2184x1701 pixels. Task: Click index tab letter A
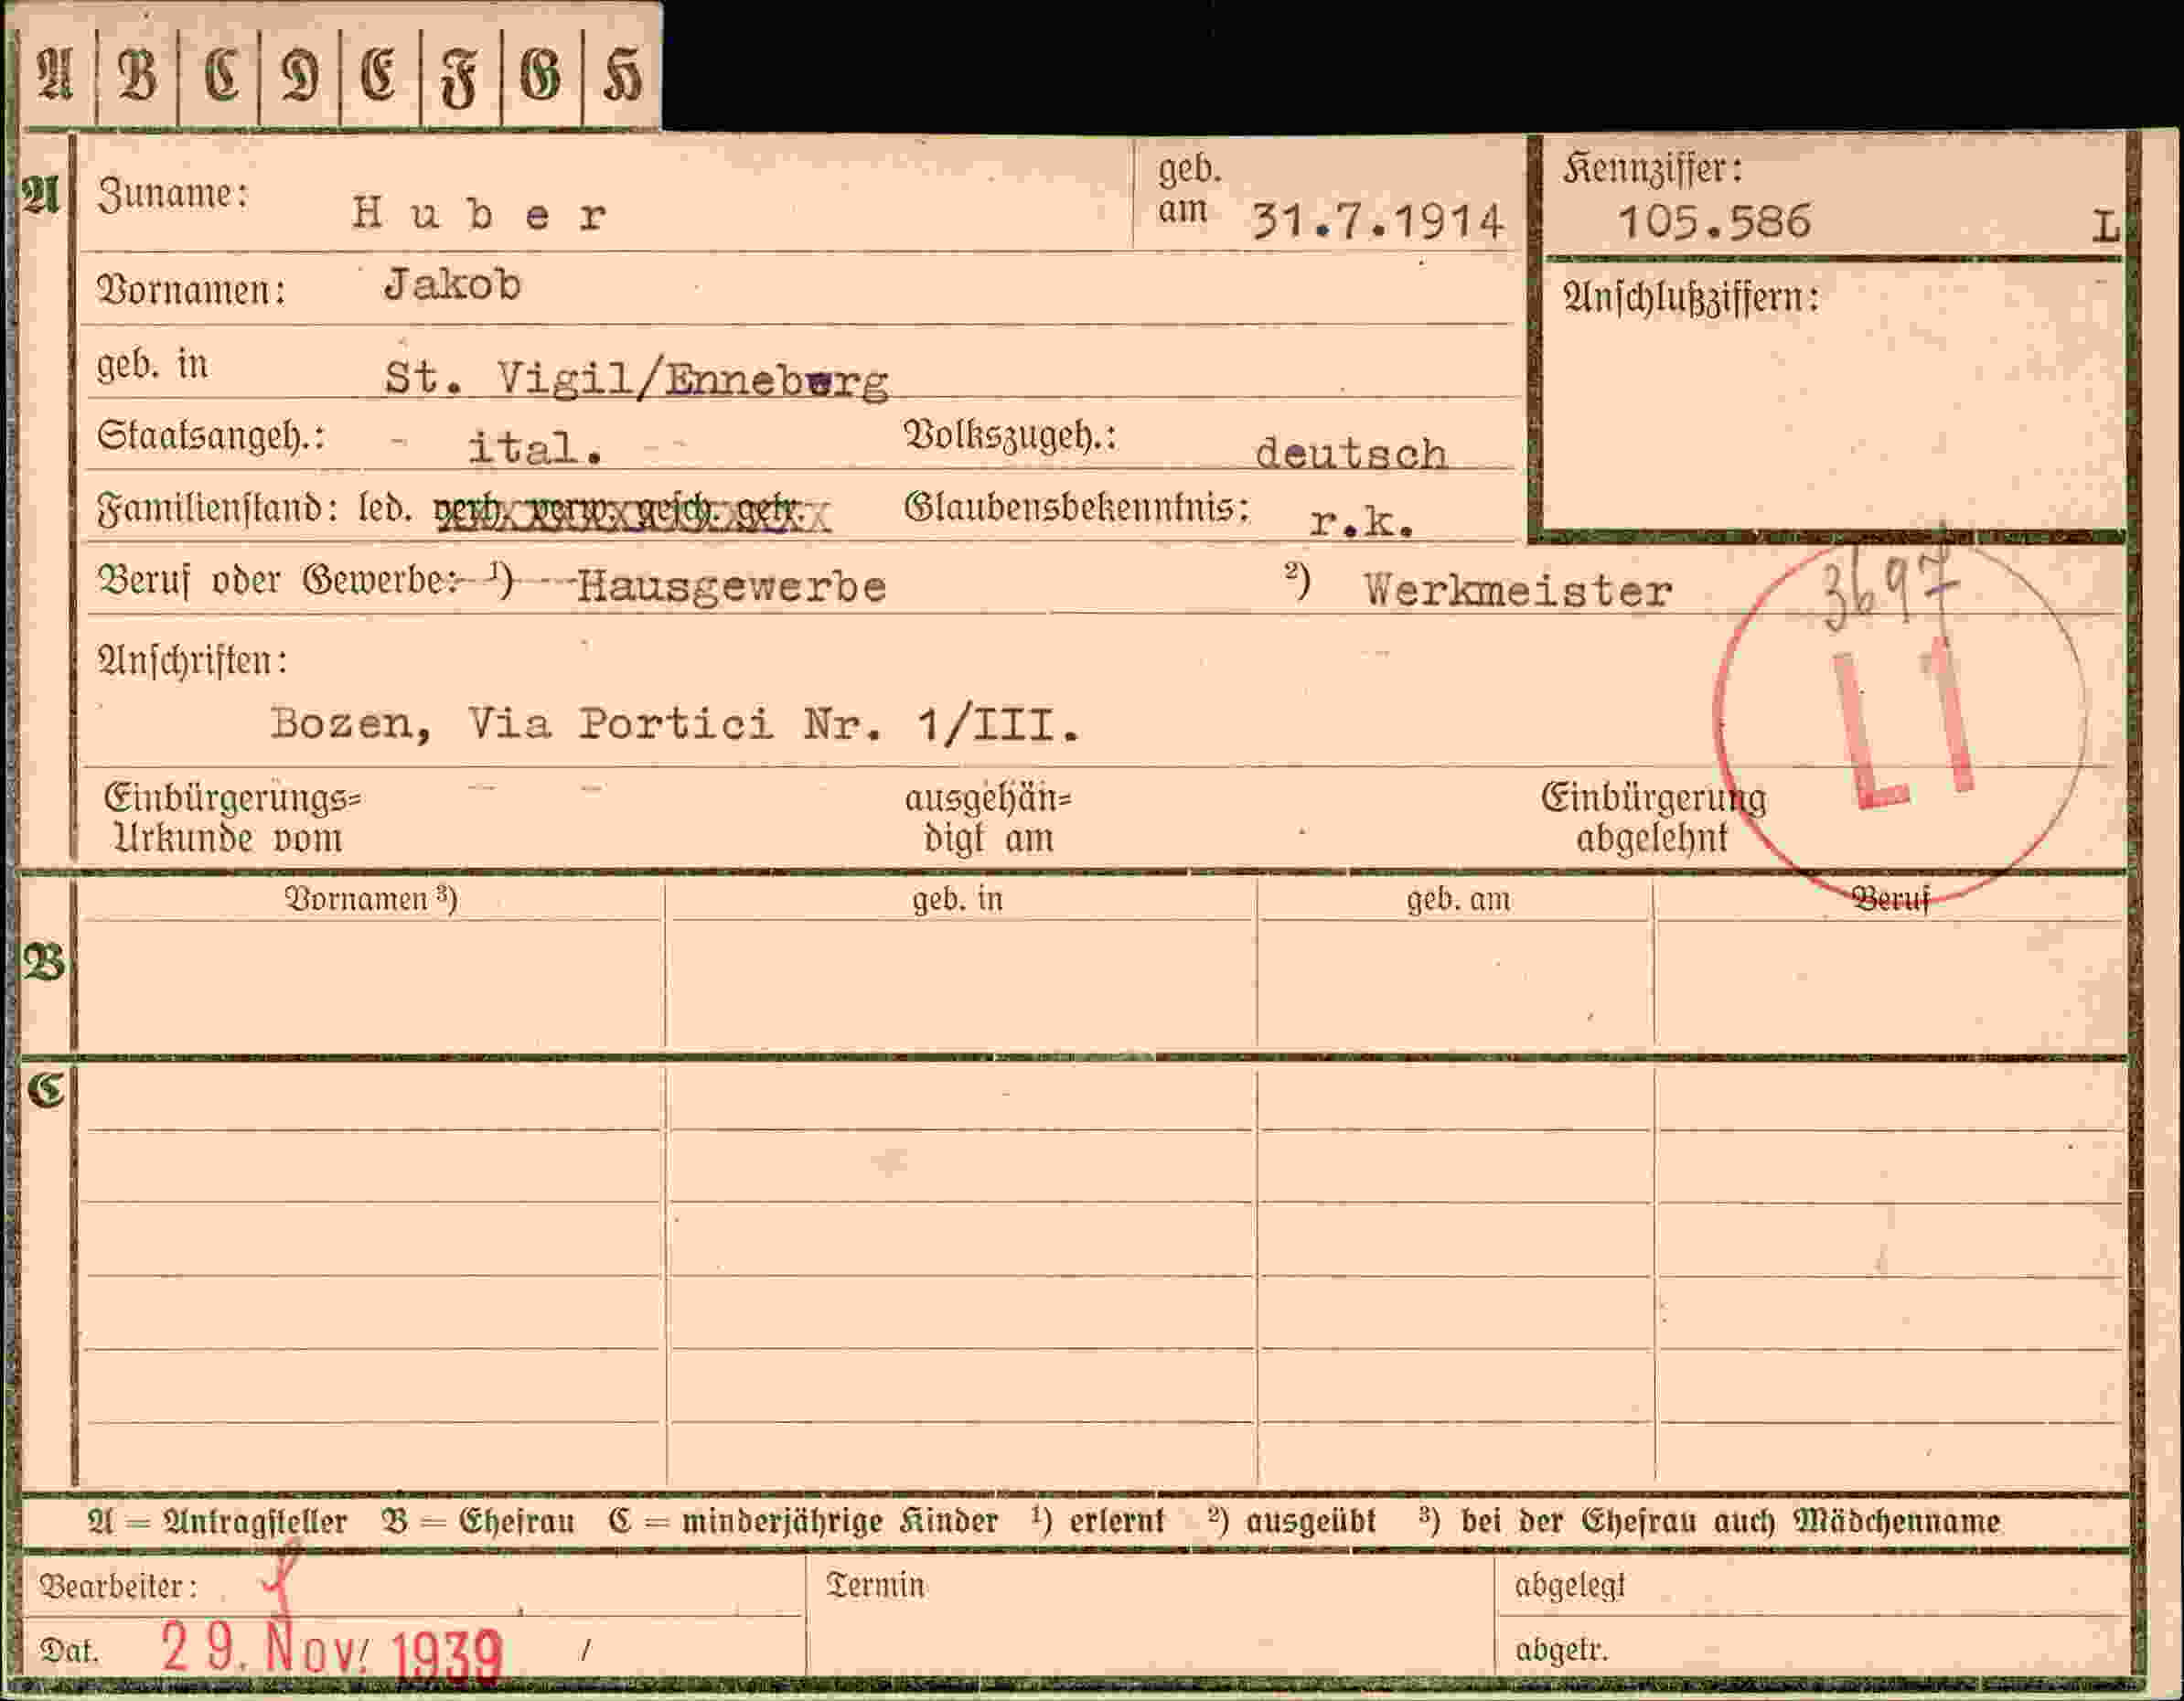(x=55, y=75)
